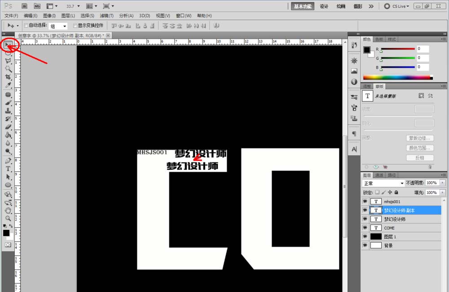449x292 pixels.
Task: Select the Hand tool
Action: 8,211
